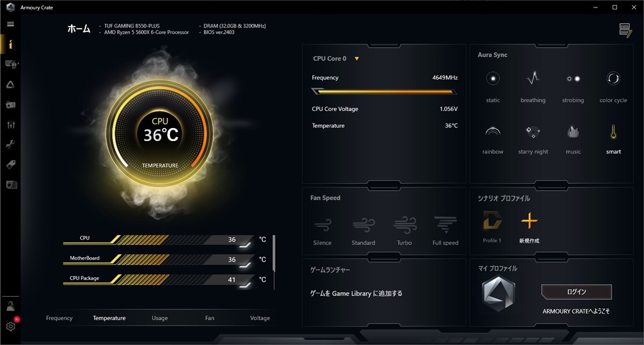Expand the CPU Core 0 dropdown
The height and width of the screenshot is (345, 644).
(x=357, y=58)
